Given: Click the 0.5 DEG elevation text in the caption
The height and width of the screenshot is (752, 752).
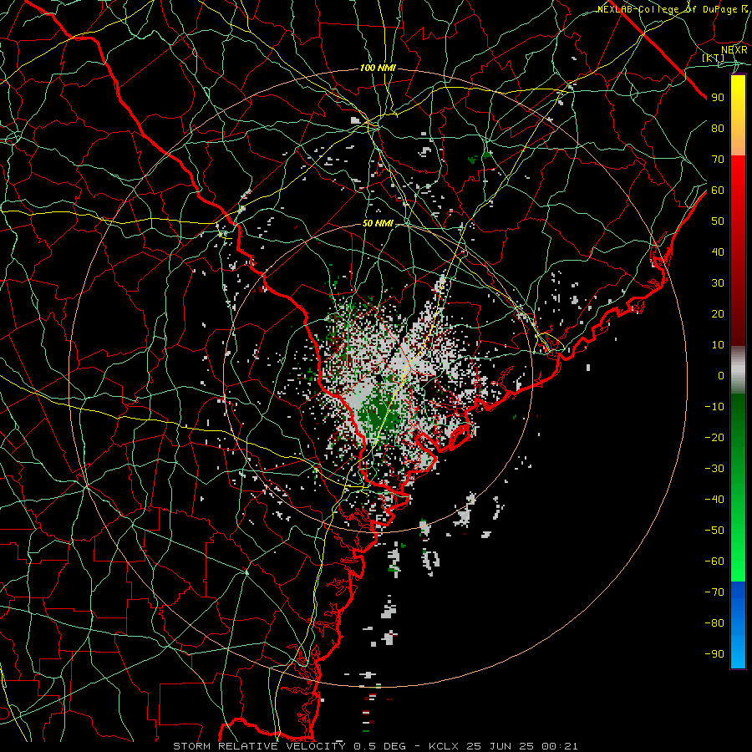Looking at the screenshot, I should [x=379, y=746].
